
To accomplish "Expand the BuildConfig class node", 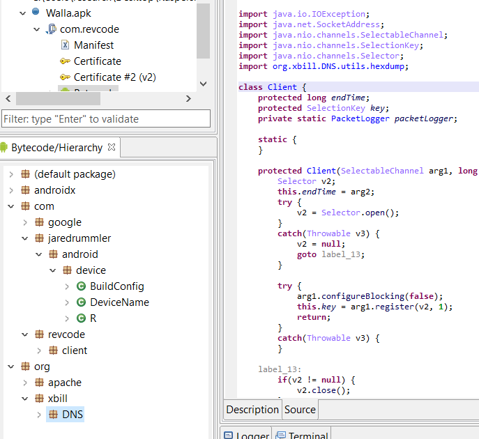I will pyautogui.click(x=67, y=286).
